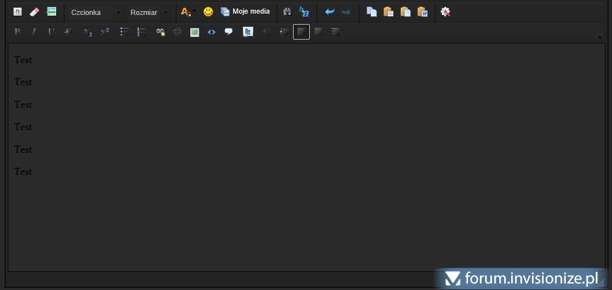Click the binoculars Find icon

(x=287, y=12)
